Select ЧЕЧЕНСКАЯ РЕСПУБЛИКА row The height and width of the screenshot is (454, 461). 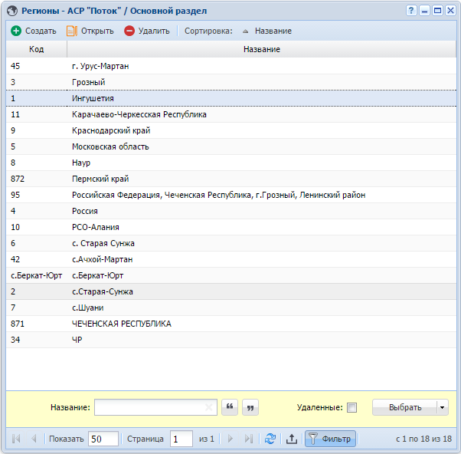[x=231, y=324]
